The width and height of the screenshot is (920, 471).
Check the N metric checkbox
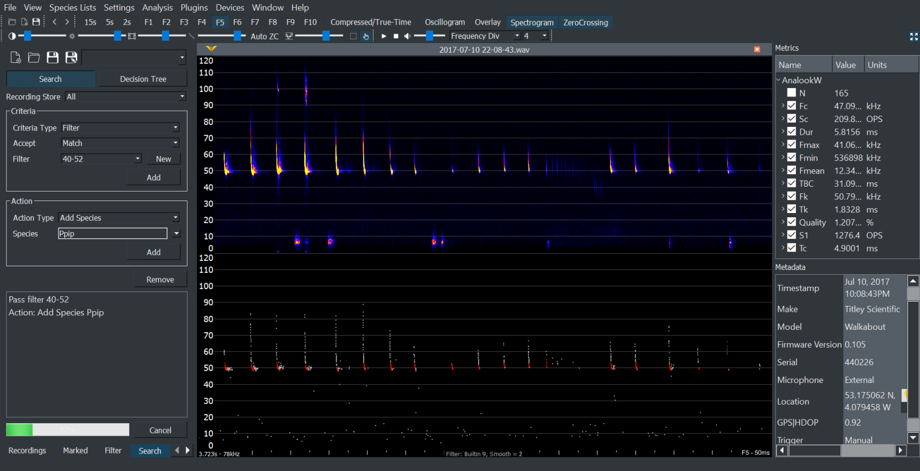coord(792,93)
